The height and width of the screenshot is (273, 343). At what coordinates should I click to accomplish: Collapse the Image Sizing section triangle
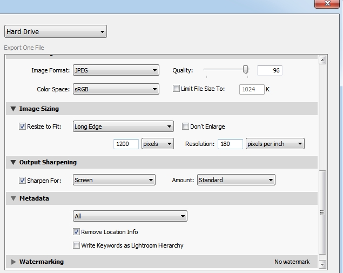[13, 109]
